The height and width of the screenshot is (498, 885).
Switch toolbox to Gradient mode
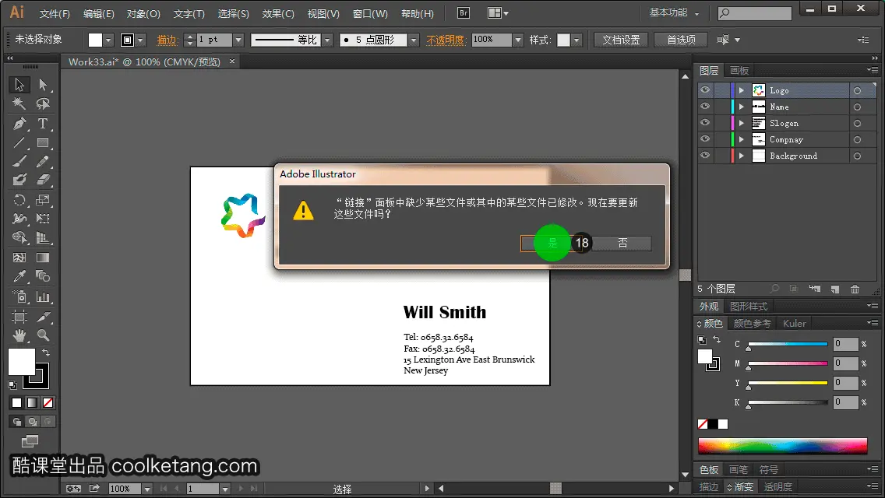[x=32, y=403]
